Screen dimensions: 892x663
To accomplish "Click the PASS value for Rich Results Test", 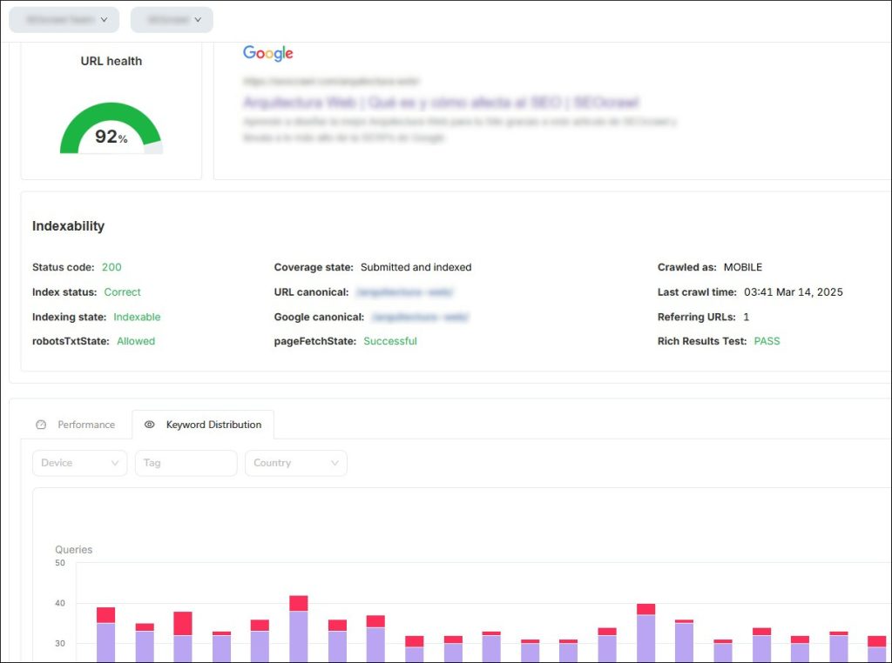I will [767, 341].
